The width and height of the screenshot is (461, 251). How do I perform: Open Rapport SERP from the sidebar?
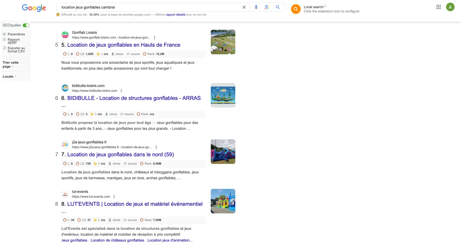[13, 41]
